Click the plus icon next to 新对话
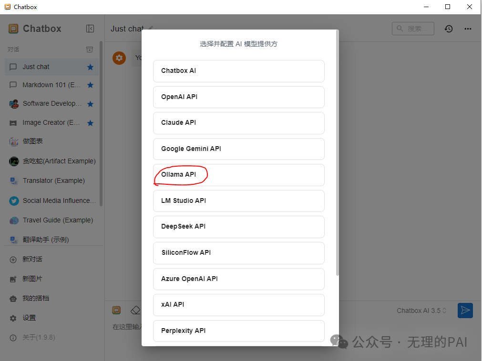The height and width of the screenshot is (361, 482). click(x=13, y=260)
